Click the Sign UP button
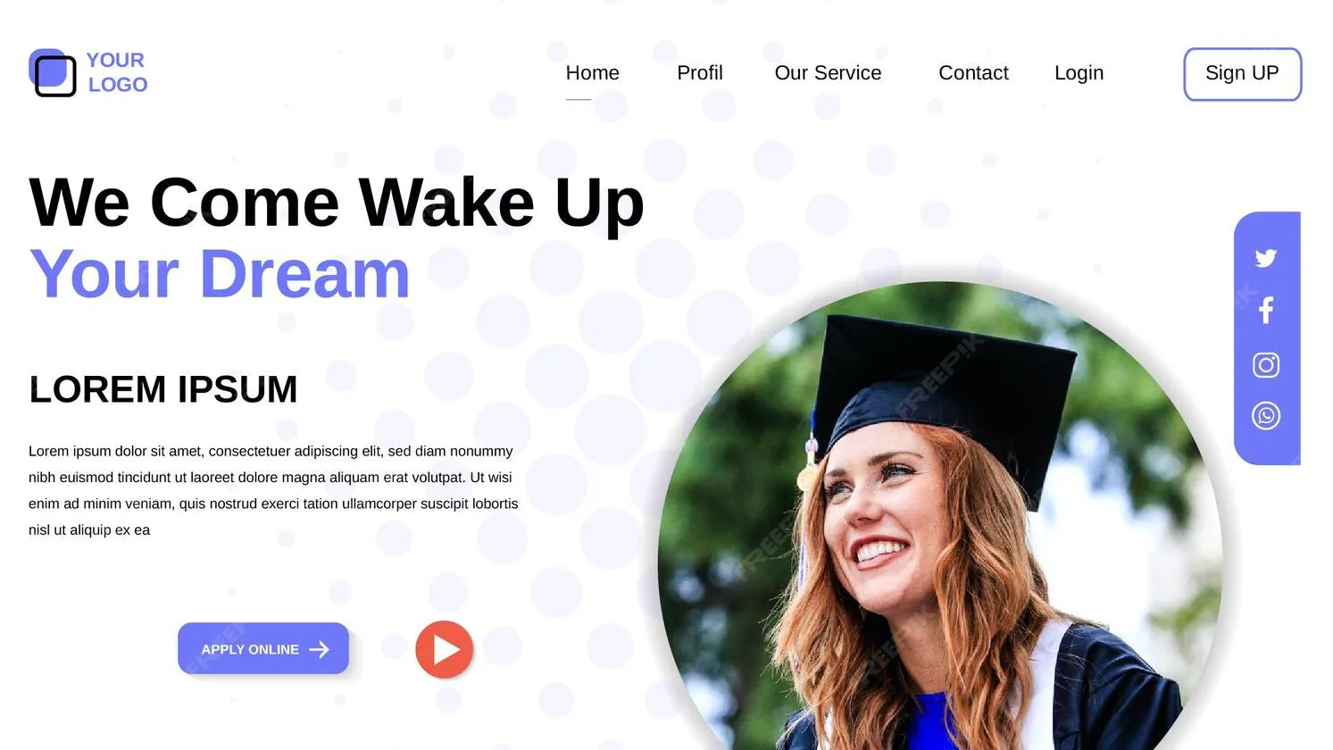The width and height of the screenshot is (1333, 750). coord(1242,74)
